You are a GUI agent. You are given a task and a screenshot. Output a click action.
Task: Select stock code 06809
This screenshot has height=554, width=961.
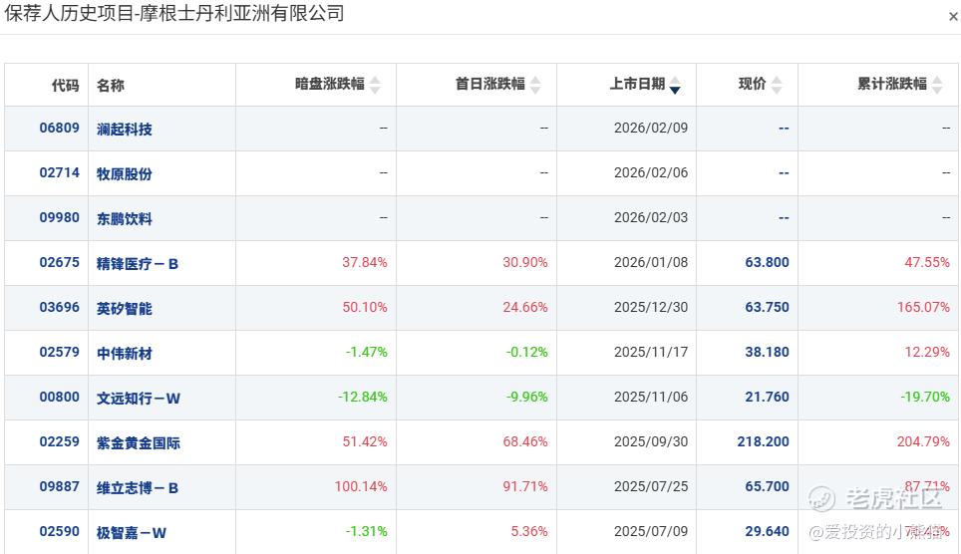point(60,128)
